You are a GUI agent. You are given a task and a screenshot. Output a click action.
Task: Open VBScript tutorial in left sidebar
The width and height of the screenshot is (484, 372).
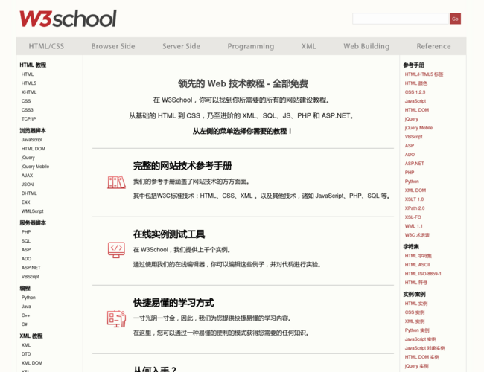tap(31, 277)
